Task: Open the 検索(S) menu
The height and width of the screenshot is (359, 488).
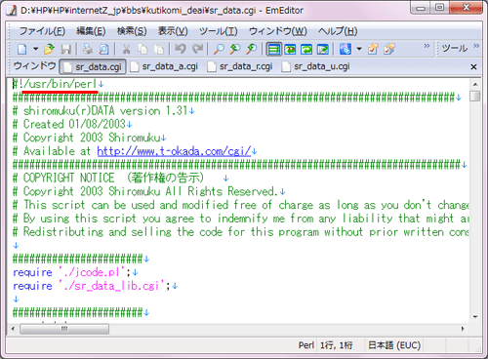Action: click(132, 31)
